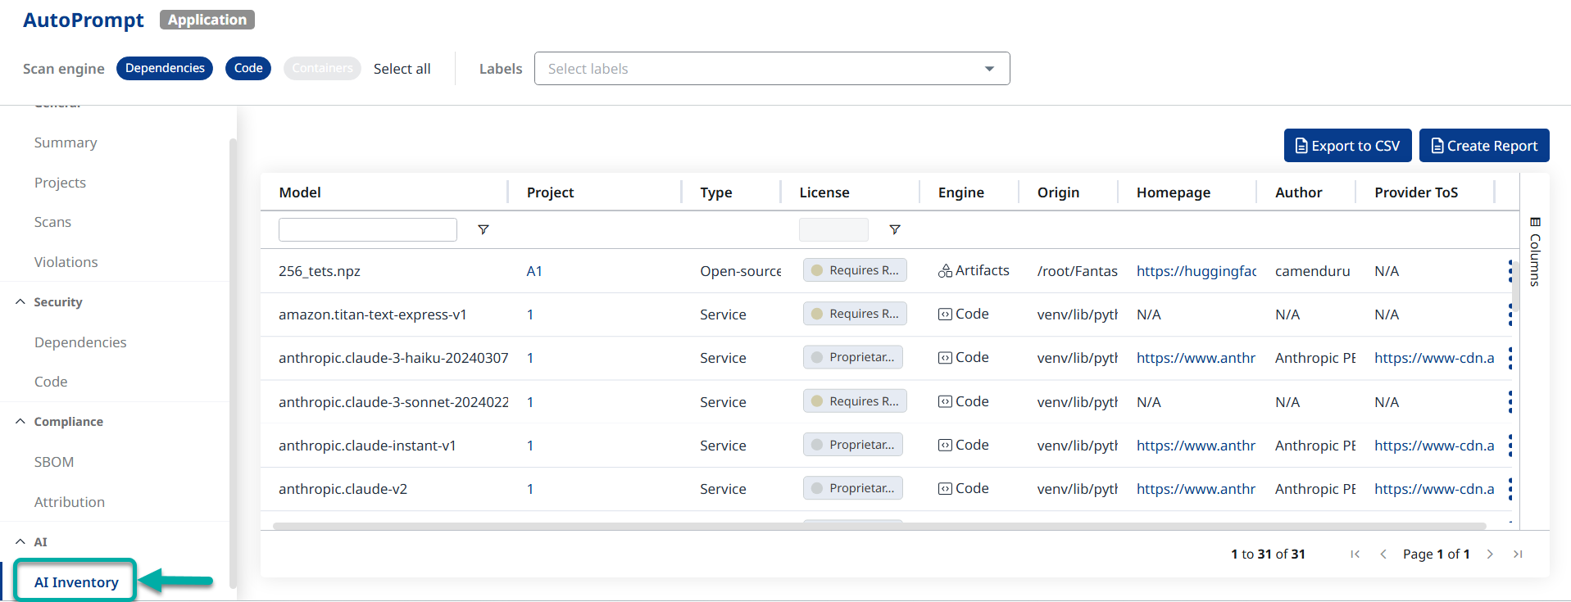
Task: Open SBOM in the sidebar
Action: pos(54,462)
